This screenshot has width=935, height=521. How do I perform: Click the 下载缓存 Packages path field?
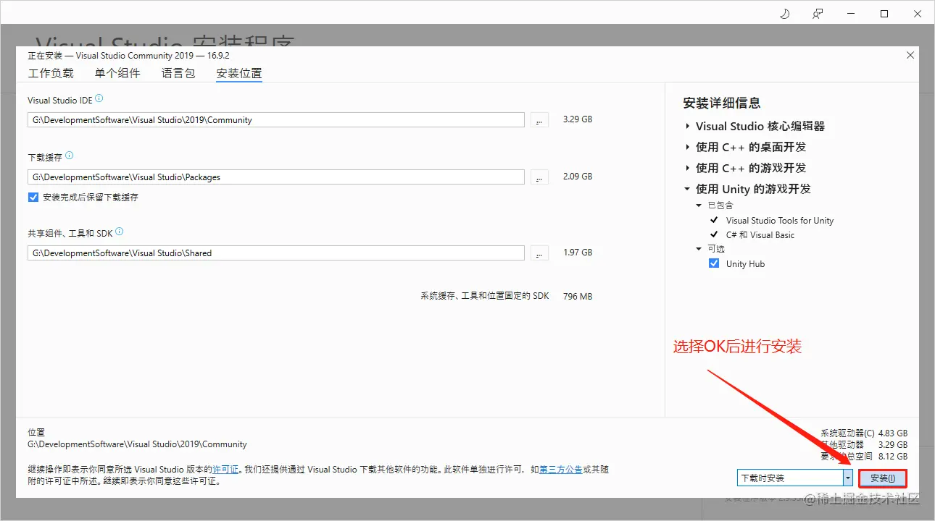(x=276, y=177)
